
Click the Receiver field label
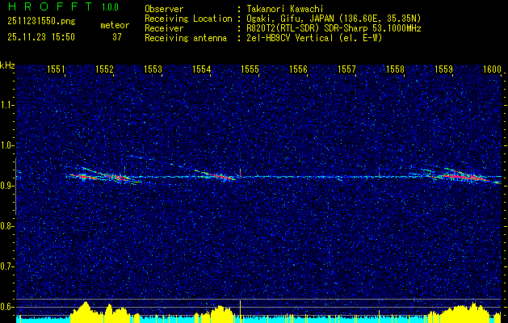click(164, 28)
